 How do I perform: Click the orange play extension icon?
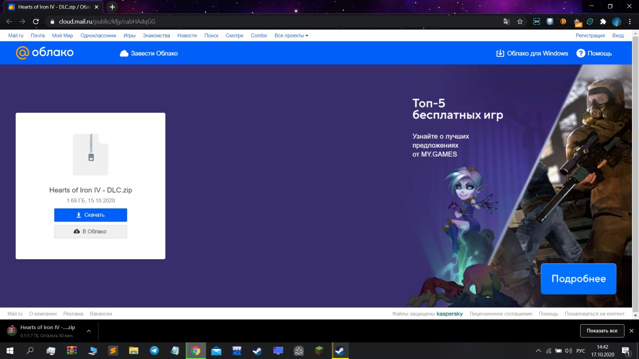tap(563, 21)
